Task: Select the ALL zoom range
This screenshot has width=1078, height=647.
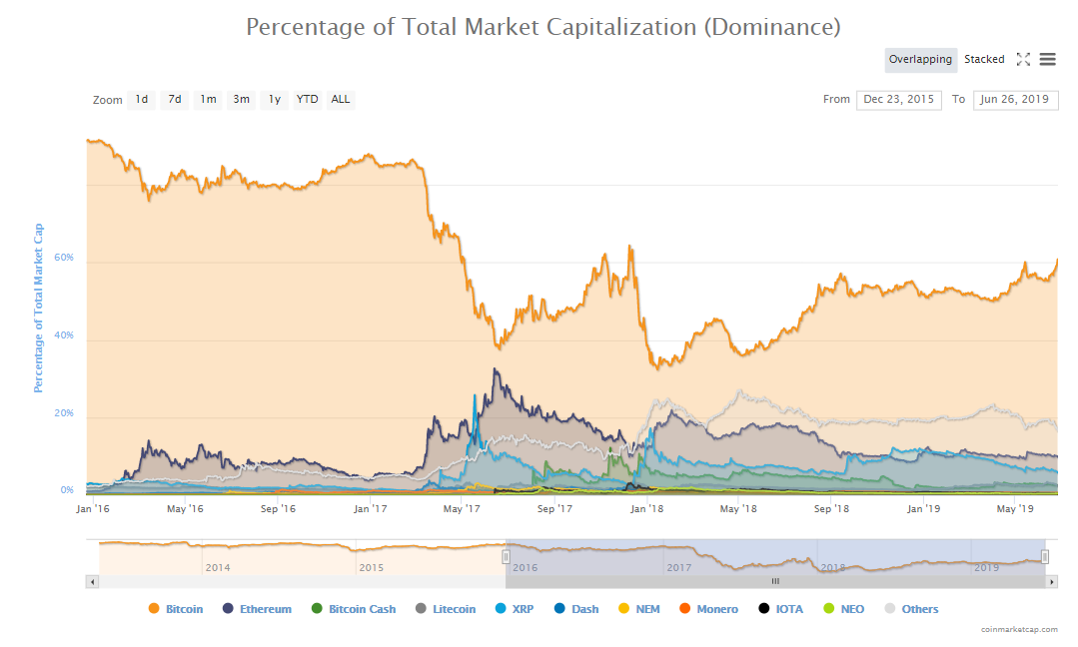Action: tap(341, 100)
